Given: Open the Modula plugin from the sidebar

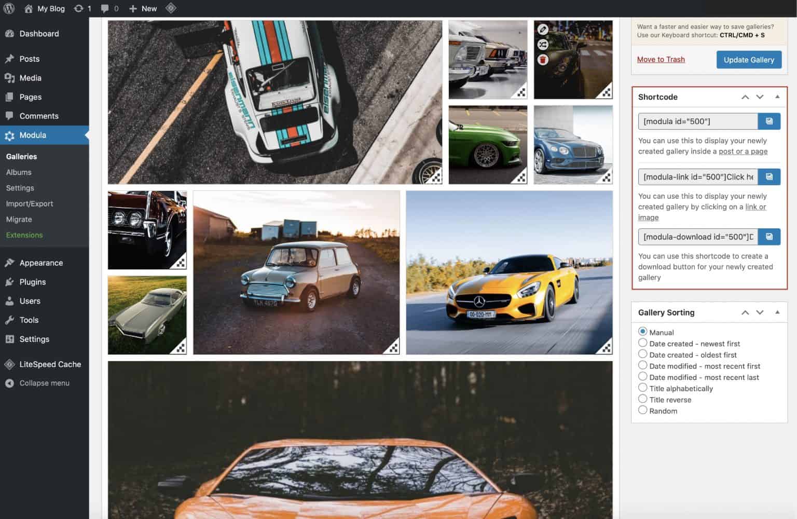Looking at the screenshot, I should 33,135.
